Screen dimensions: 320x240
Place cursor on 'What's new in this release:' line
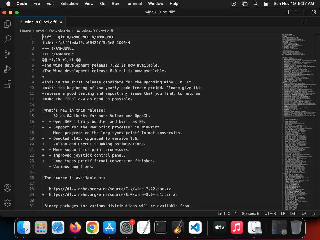point(74,110)
